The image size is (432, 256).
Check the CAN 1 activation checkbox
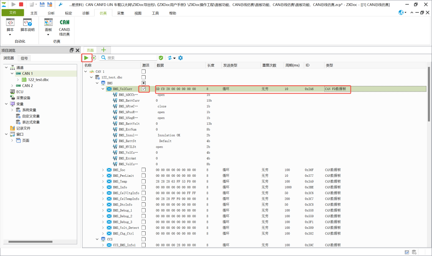(x=144, y=71)
